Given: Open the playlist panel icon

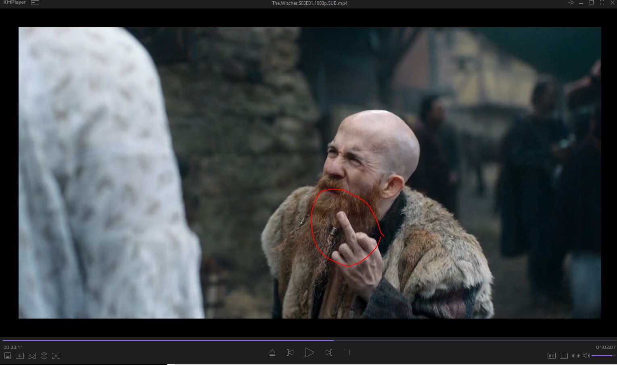Looking at the screenshot, I should click(x=7, y=356).
